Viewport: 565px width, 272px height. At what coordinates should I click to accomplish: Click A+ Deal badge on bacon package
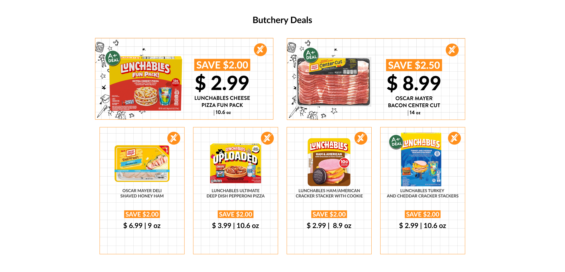tap(311, 55)
